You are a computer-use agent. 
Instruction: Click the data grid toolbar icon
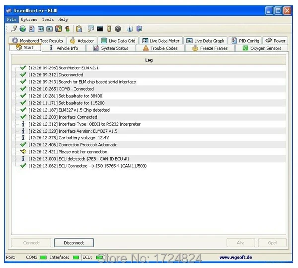click(41, 29)
